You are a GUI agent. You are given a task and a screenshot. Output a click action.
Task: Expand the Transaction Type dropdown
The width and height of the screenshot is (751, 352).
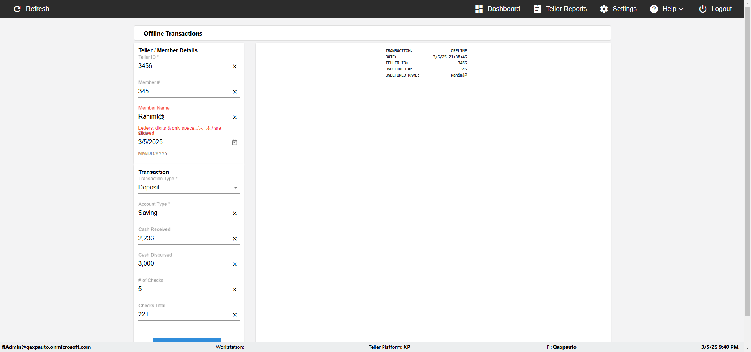(236, 188)
